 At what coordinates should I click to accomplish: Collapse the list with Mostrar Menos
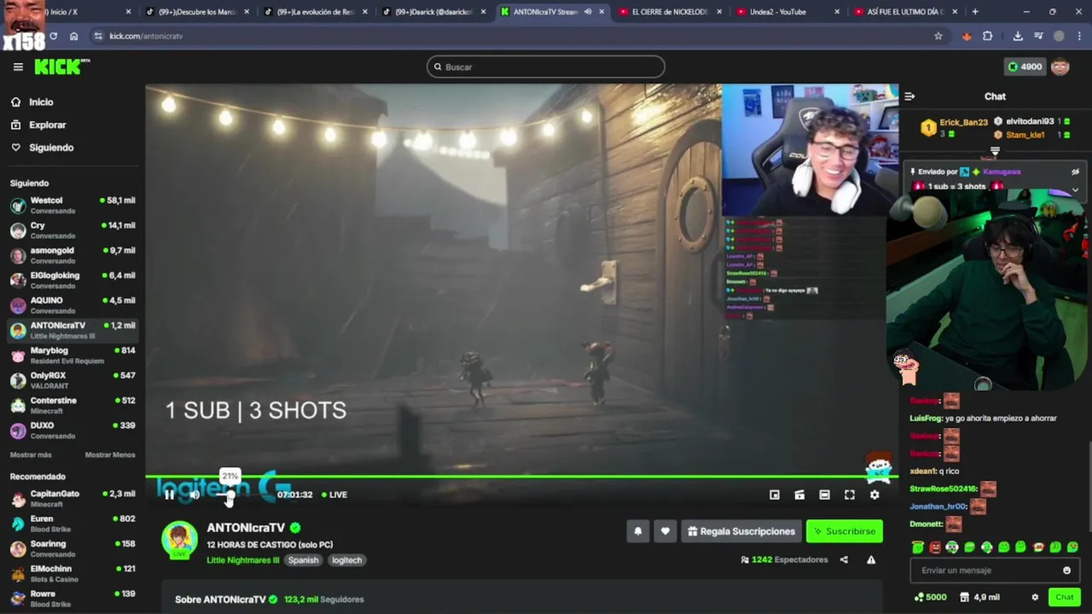pyautogui.click(x=110, y=455)
